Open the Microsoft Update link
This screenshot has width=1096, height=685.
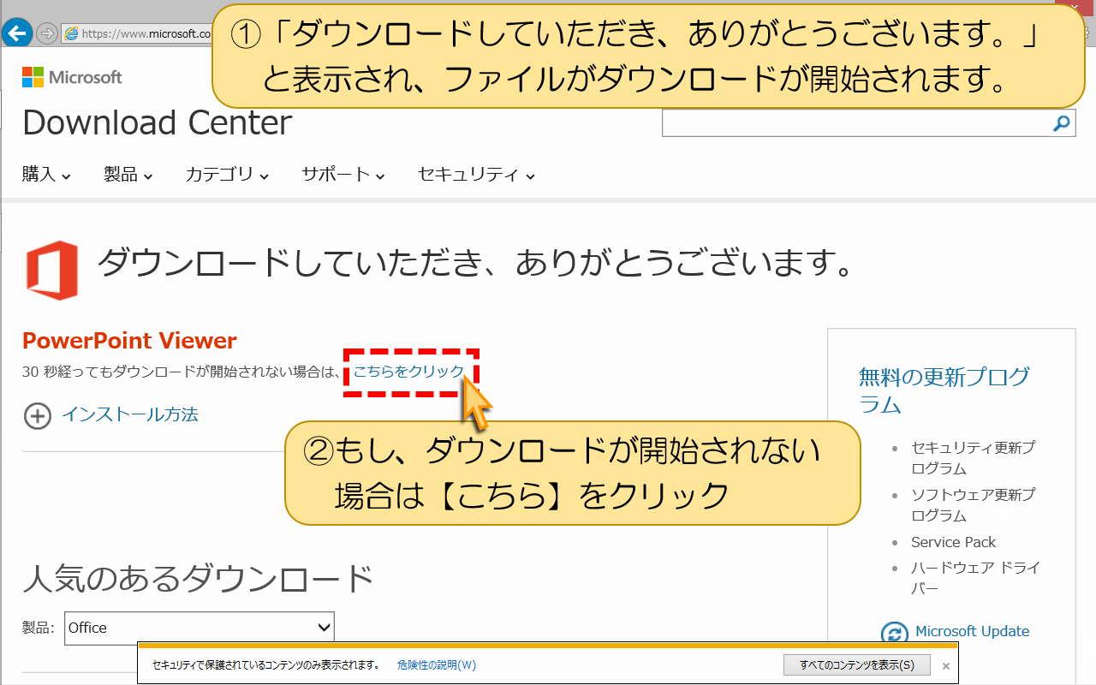tap(973, 631)
